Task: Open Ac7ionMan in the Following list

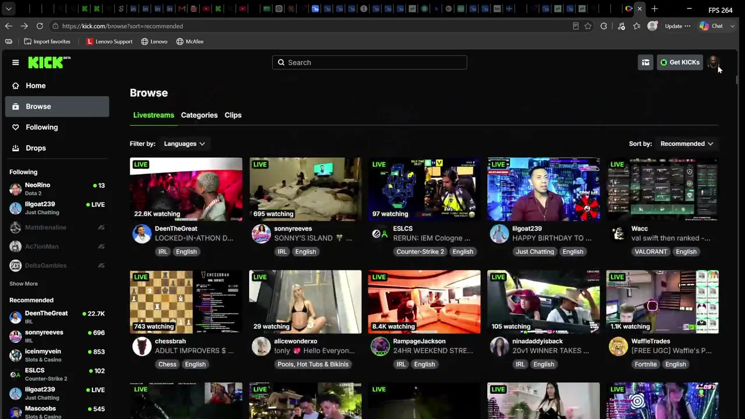Action: coord(57,247)
